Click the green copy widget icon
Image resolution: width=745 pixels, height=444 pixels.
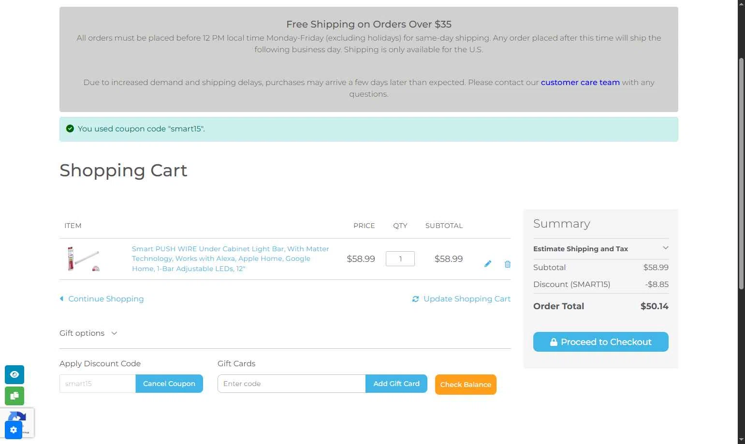click(x=15, y=396)
